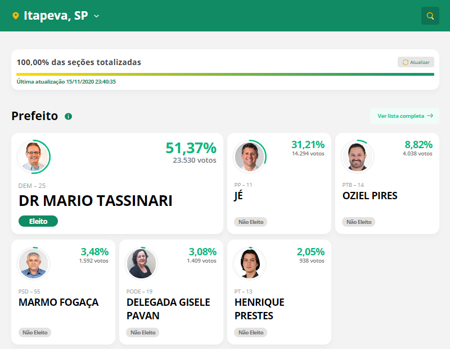The height and width of the screenshot is (349, 450).
Task: Click the 3,48% percentage
Action: pyautogui.click(x=94, y=252)
